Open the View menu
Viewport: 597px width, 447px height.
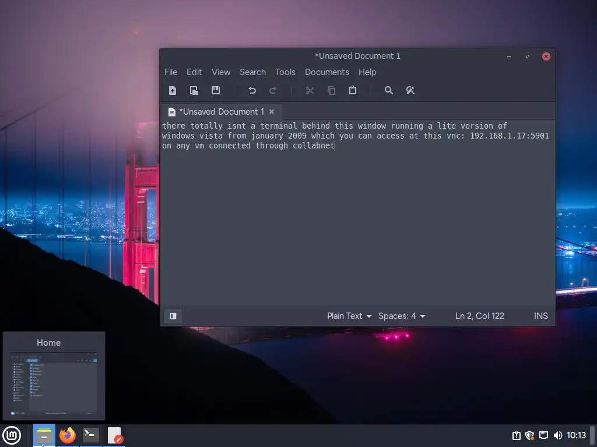pos(221,72)
